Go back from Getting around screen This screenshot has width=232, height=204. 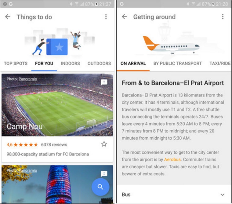[x=125, y=17]
